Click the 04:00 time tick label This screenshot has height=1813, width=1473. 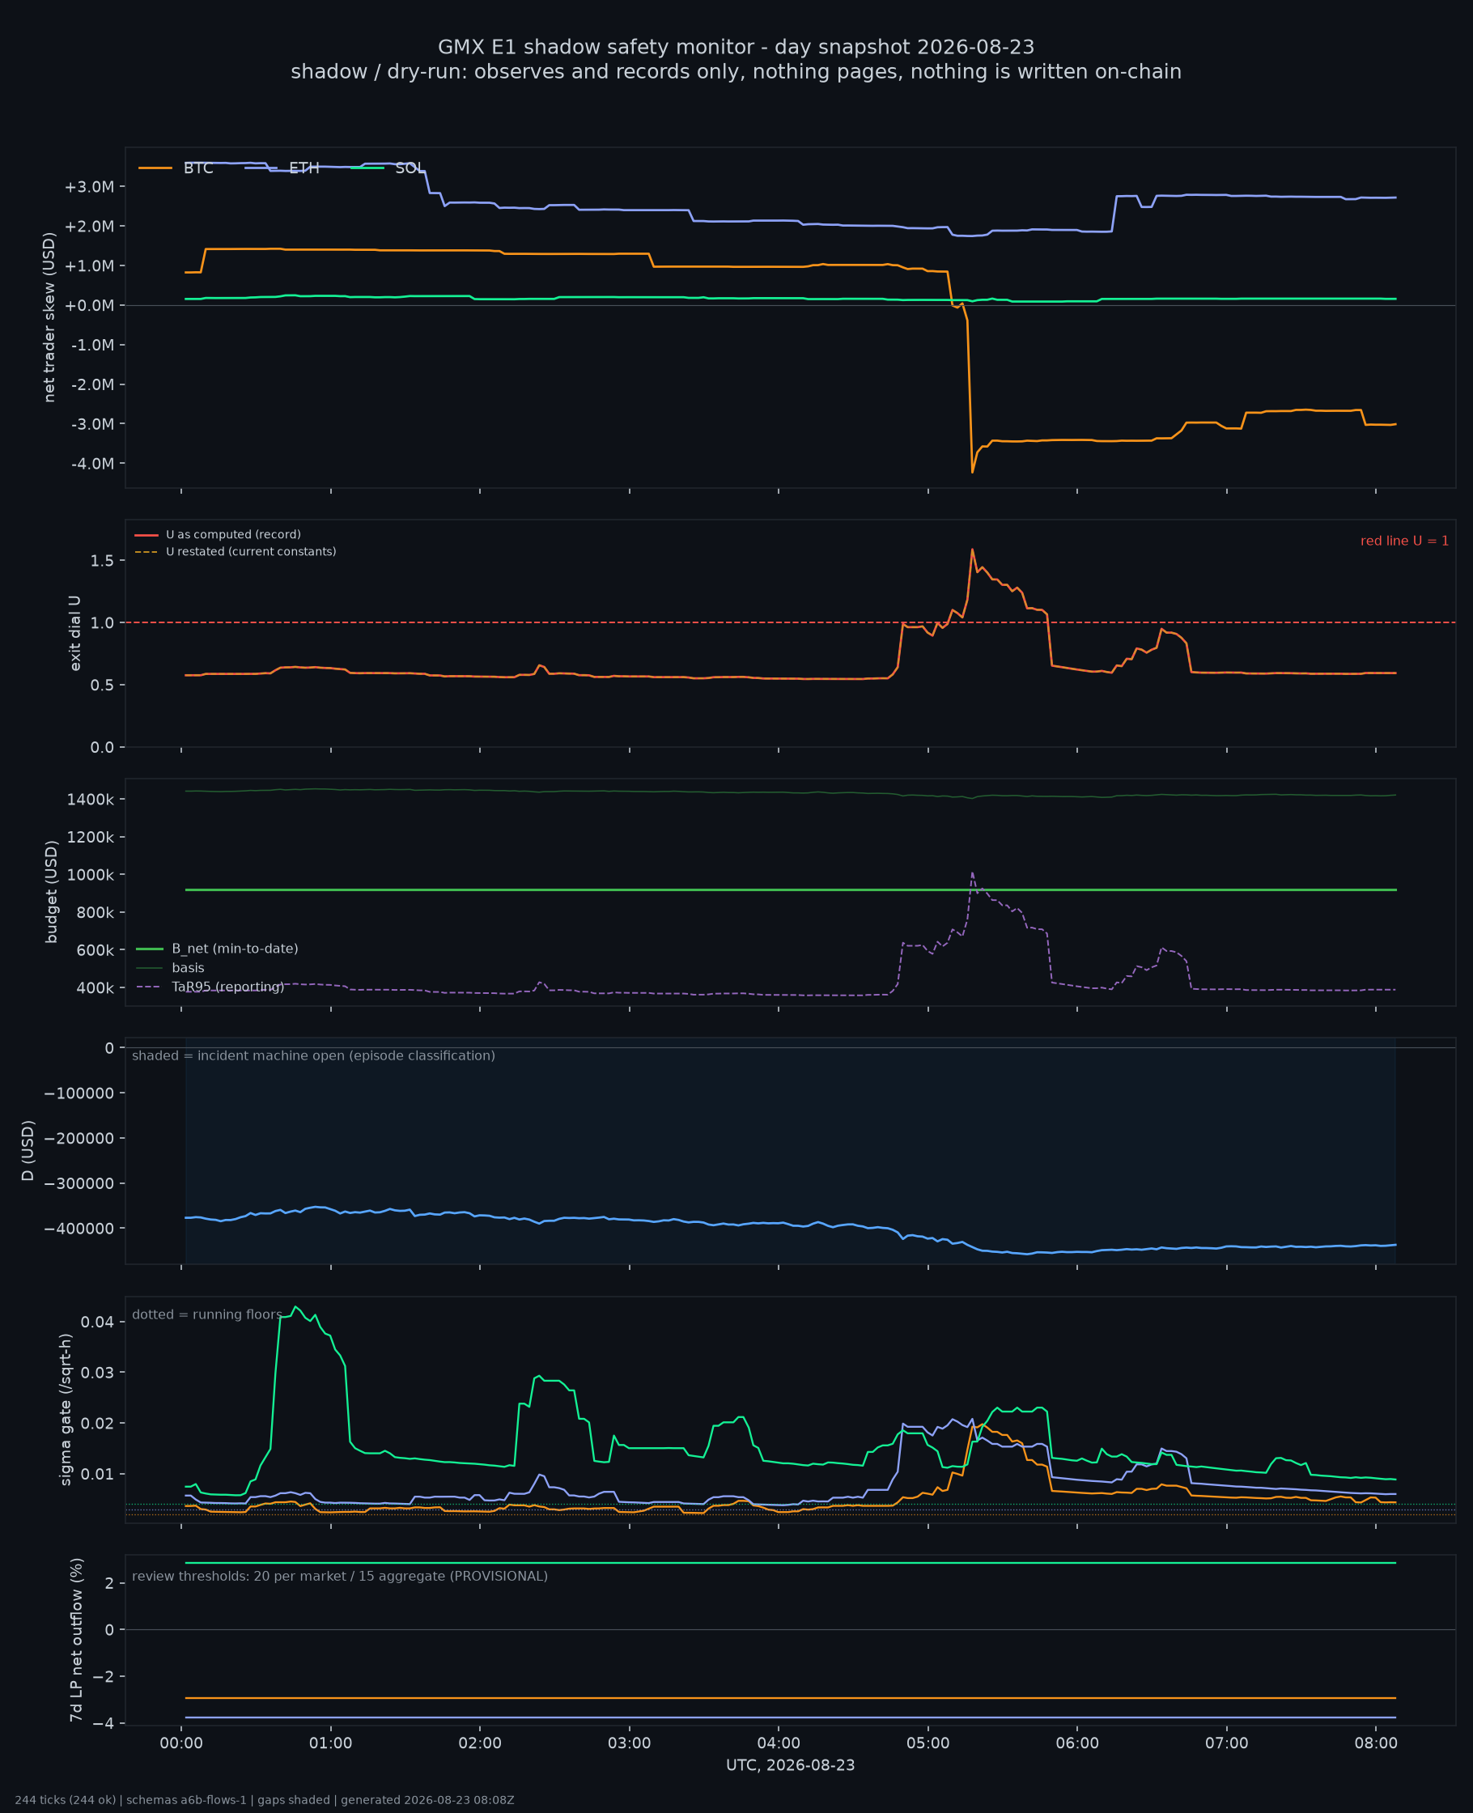click(x=778, y=1743)
